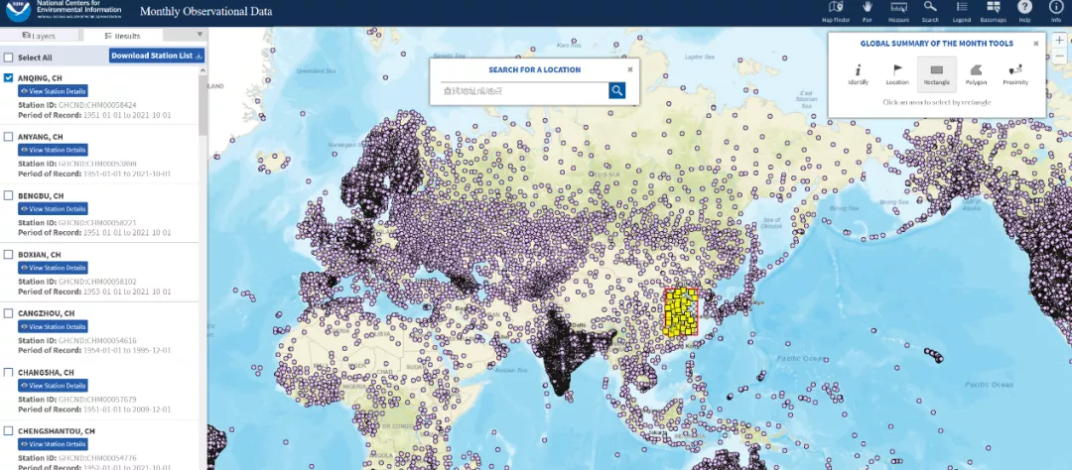Click the National Centers for Environmental Information title
The image size is (1072, 470).
pos(78,8)
